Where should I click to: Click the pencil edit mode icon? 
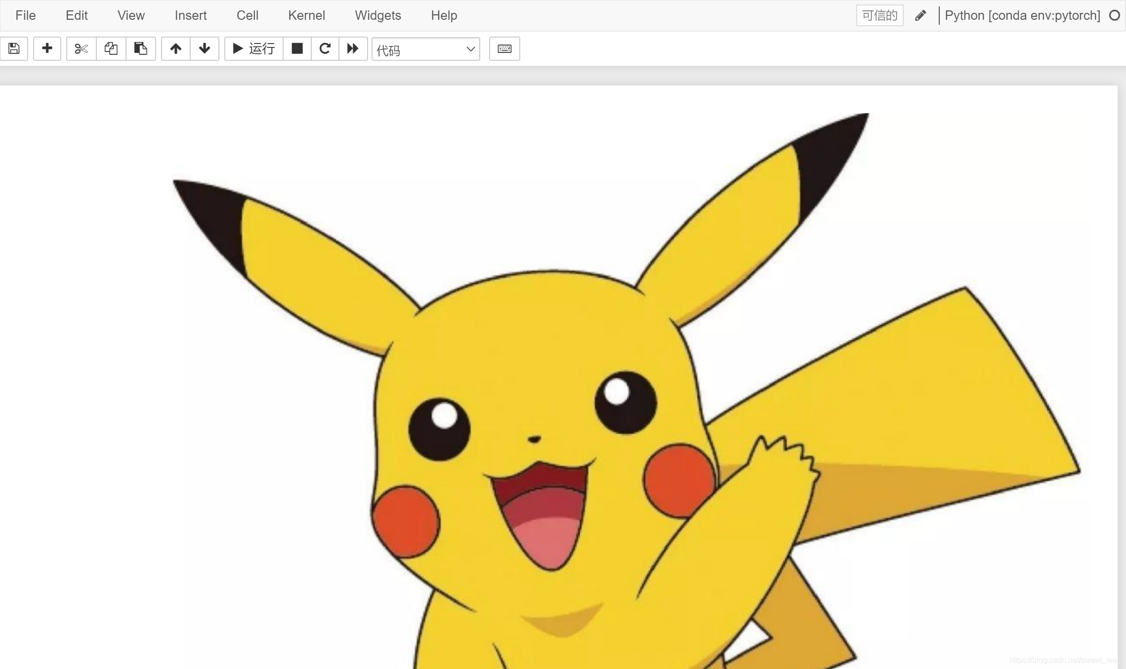pos(920,15)
